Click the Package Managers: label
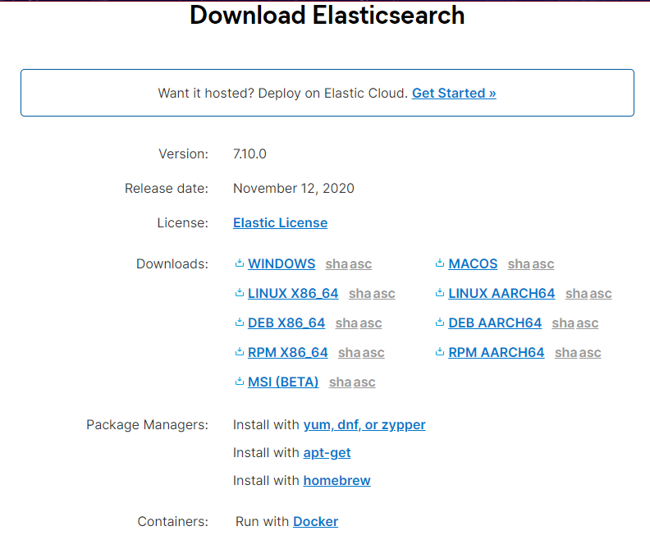This screenshot has height=540, width=650. (147, 425)
